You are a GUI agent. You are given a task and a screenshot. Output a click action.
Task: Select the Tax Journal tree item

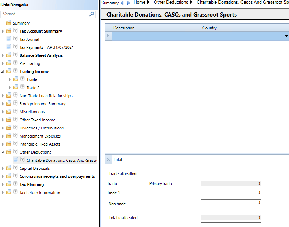[x=29, y=39]
